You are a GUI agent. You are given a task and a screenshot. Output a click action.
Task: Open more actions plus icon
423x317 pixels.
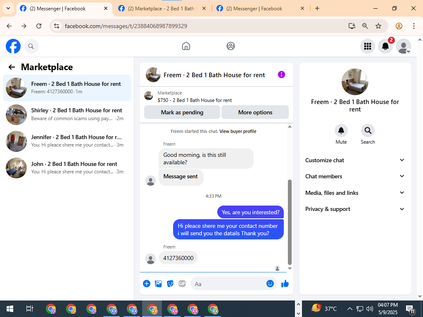[147, 284]
